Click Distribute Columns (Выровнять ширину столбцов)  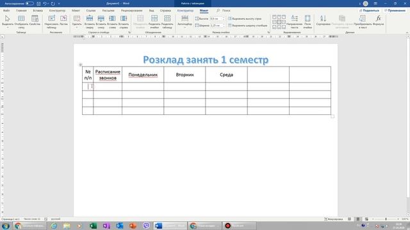[248, 26]
